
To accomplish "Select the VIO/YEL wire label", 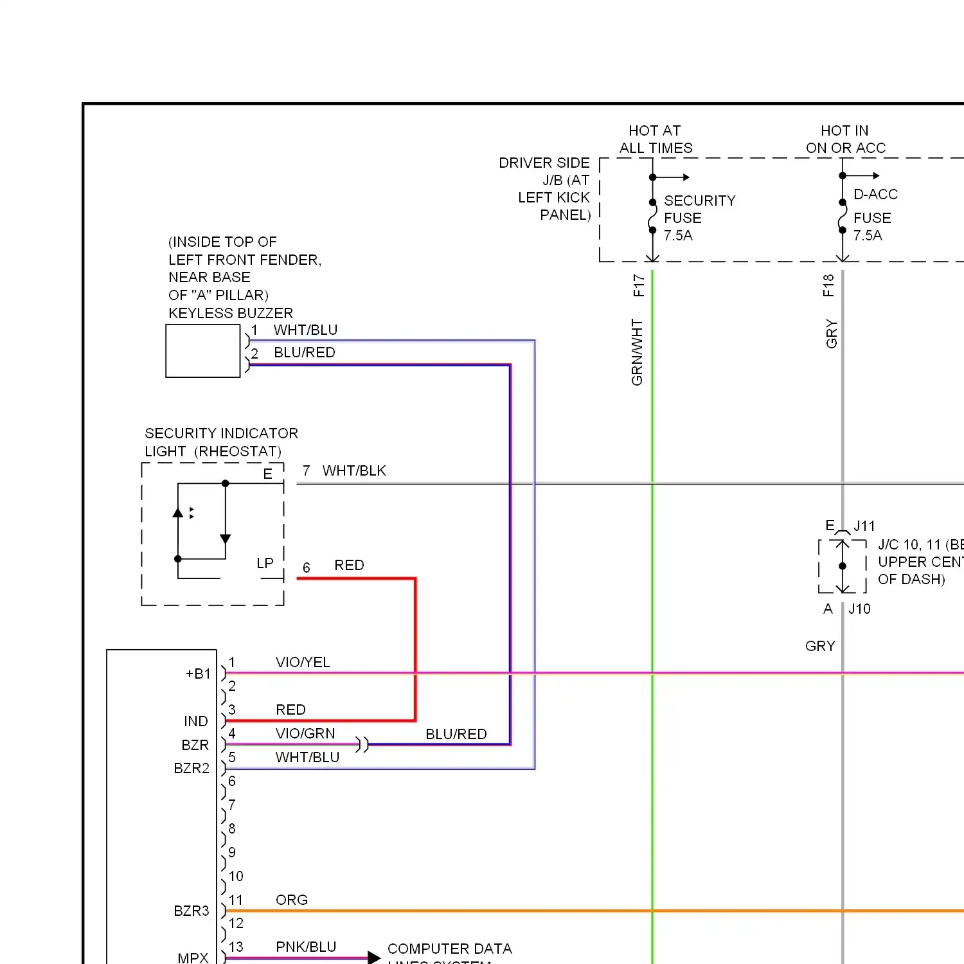I will [303, 662].
